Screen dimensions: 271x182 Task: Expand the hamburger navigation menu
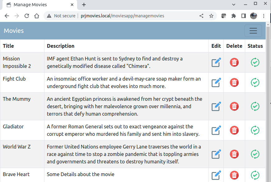point(253,31)
